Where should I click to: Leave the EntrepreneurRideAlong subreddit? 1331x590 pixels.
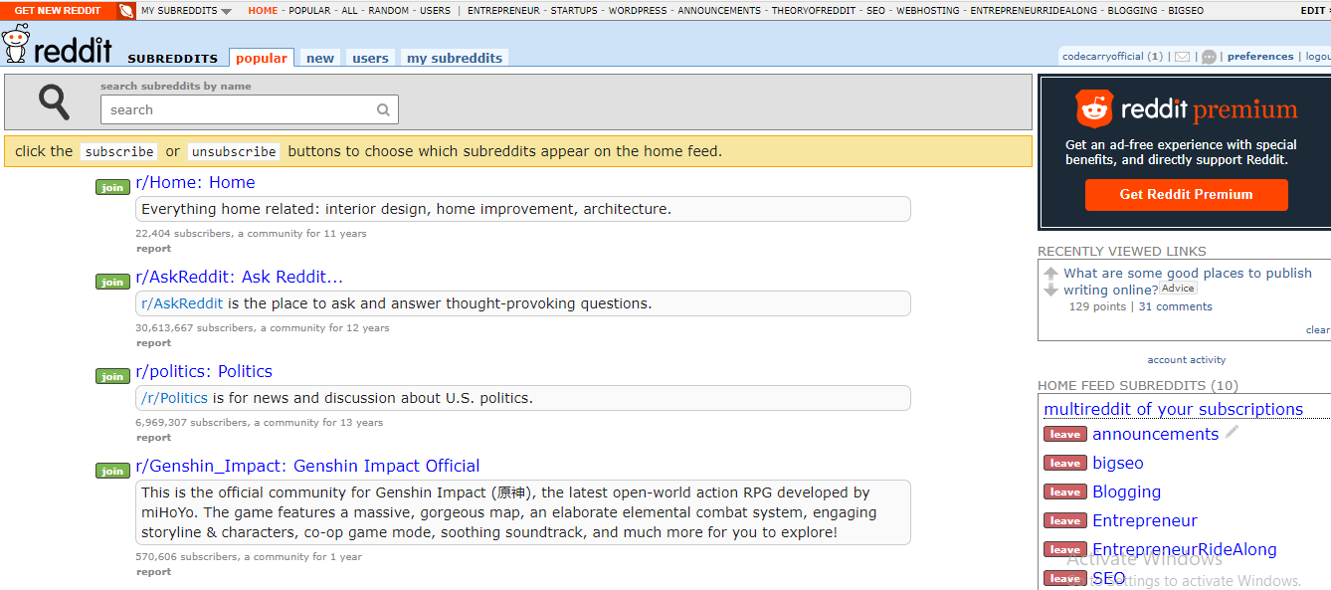1064,549
